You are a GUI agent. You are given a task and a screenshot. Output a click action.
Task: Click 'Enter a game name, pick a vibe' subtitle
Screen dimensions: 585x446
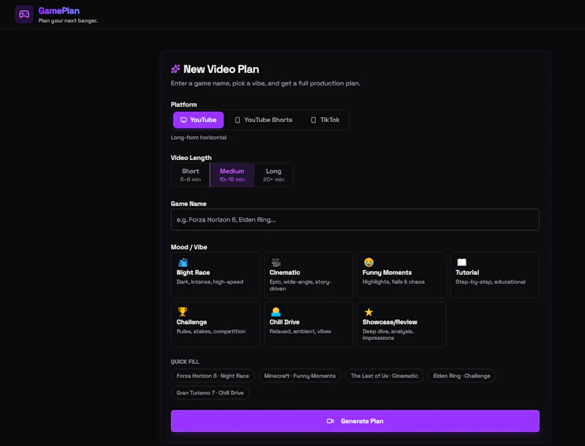265,83
